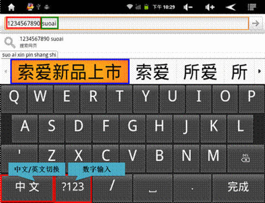The width and height of the screenshot is (265, 203).
Task: Select candidate 索爱新品上市
Action: coord(70,71)
